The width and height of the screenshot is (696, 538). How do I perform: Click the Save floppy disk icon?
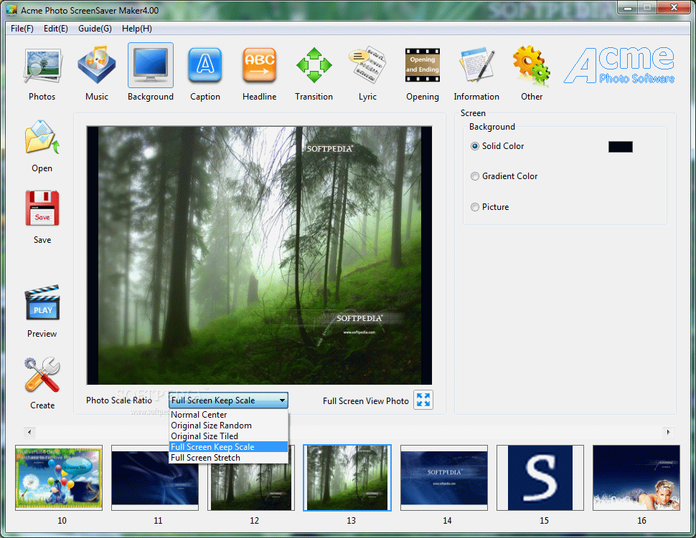42,208
